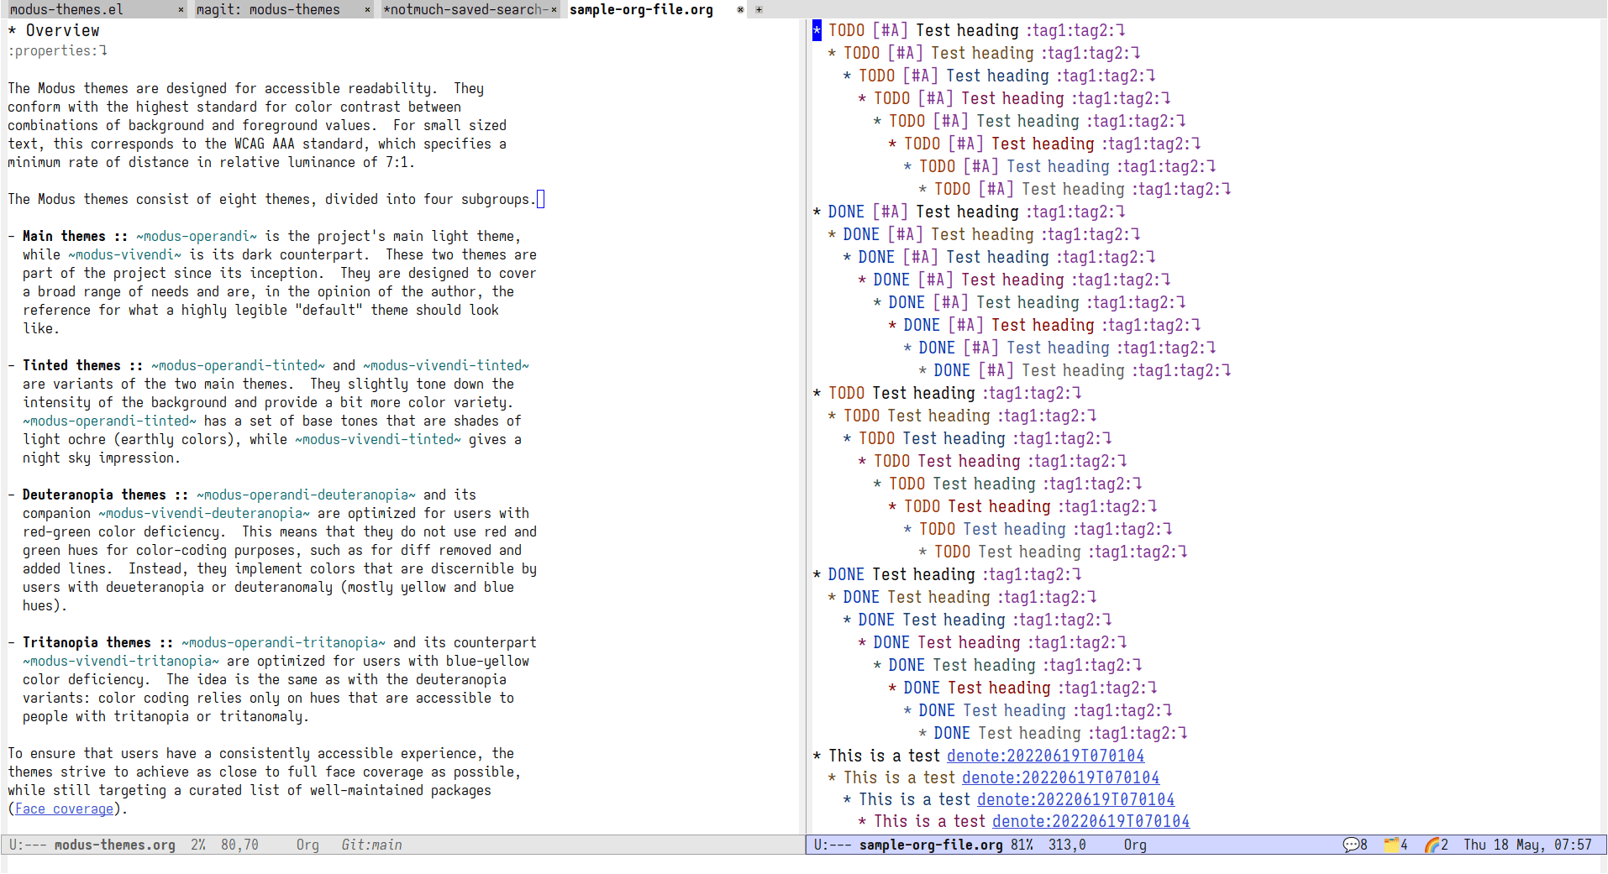Expand top-level TODO Test heading without priority
The height and width of the screenshot is (874, 1608).
pos(817,393)
